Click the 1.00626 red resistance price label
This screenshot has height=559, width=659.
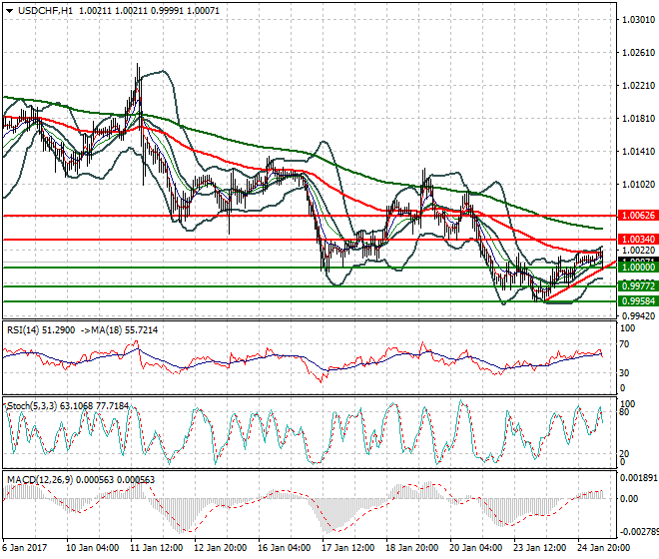coord(638,216)
